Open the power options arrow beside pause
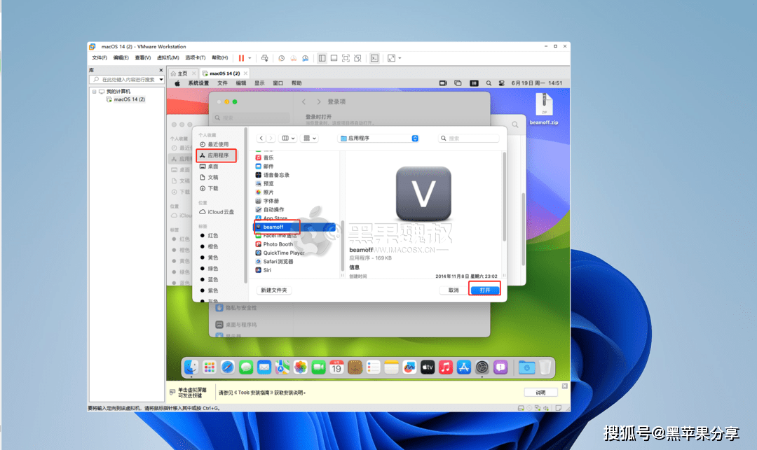 pyautogui.click(x=250, y=58)
